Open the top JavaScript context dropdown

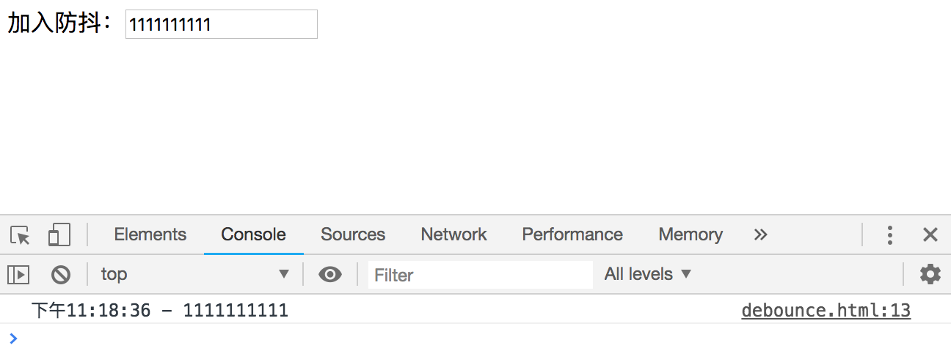(x=194, y=274)
